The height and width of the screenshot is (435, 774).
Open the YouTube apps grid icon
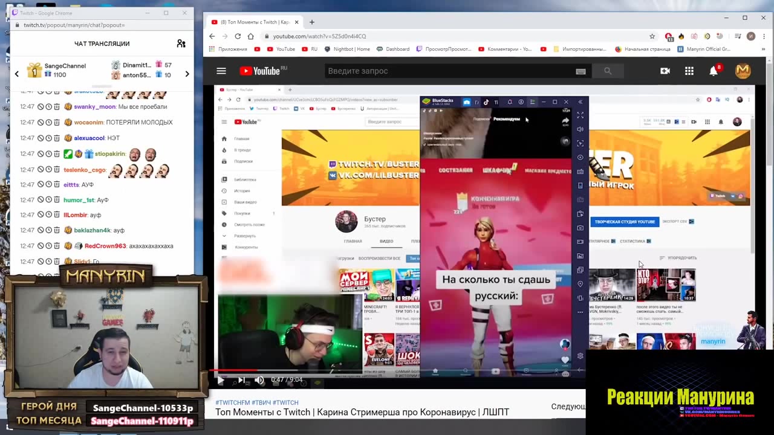(689, 71)
